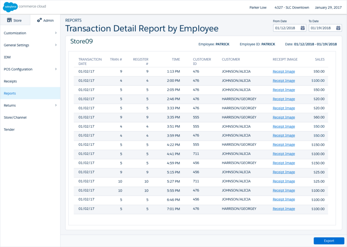The height and width of the screenshot is (247, 347).
Task: Switch to the Store tab
Action: coord(15,20)
